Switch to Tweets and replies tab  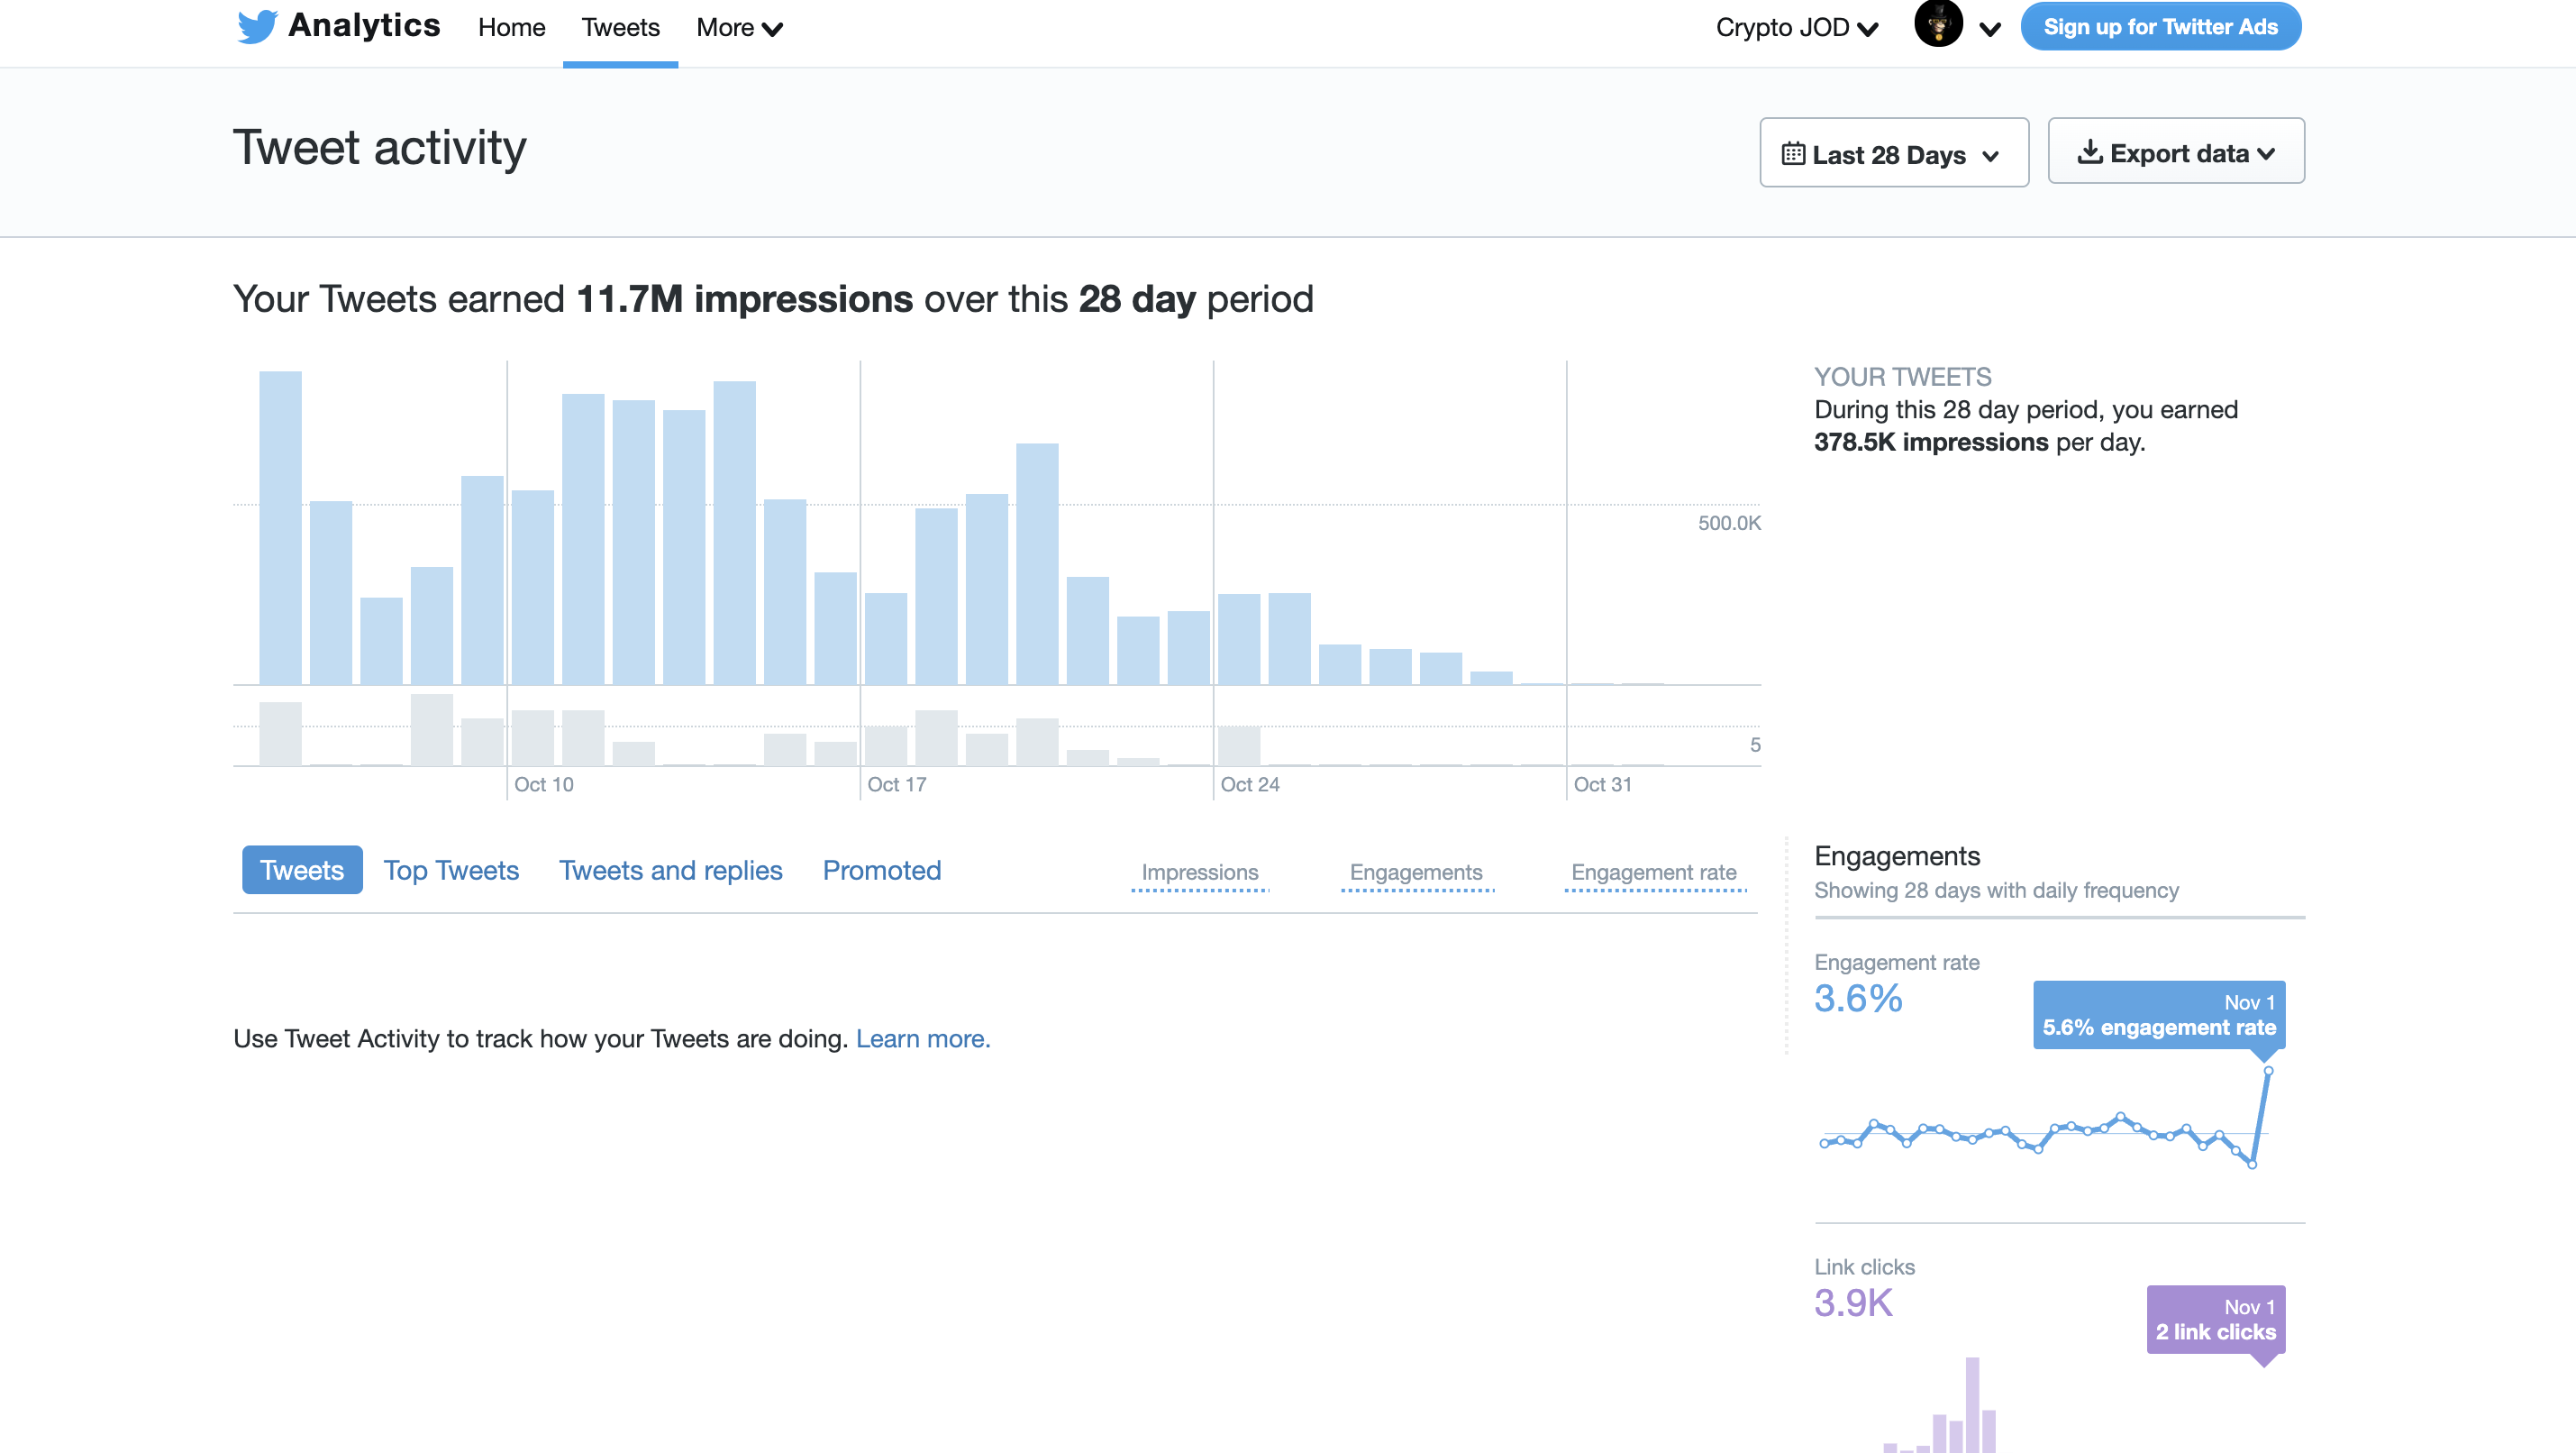click(670, 871)
